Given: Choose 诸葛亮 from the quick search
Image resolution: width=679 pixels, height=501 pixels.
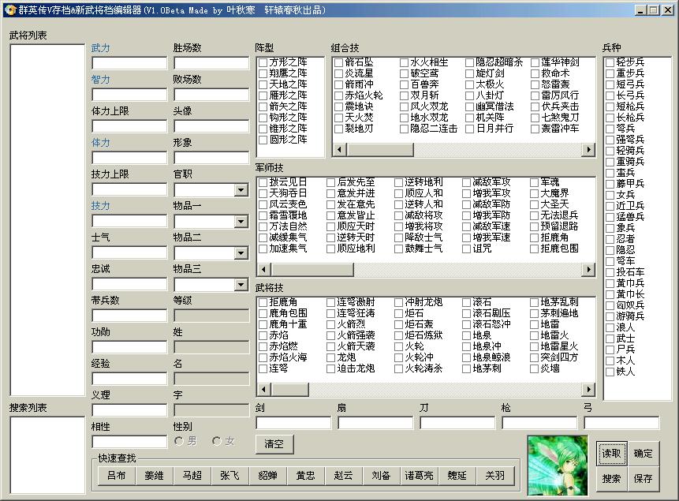Looking at the screenshot, I should pyautogui.click(x=420, y=476).
